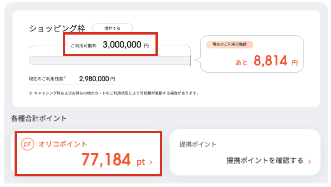Click the speech bubble pointer arrow

coord(197,60)
